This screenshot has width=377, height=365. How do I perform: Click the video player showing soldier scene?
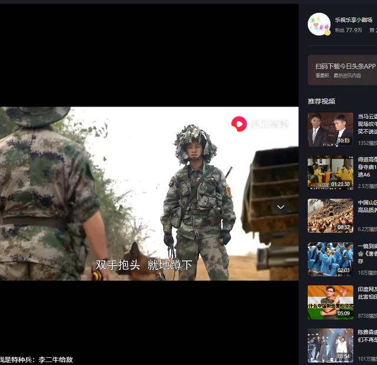149,193
